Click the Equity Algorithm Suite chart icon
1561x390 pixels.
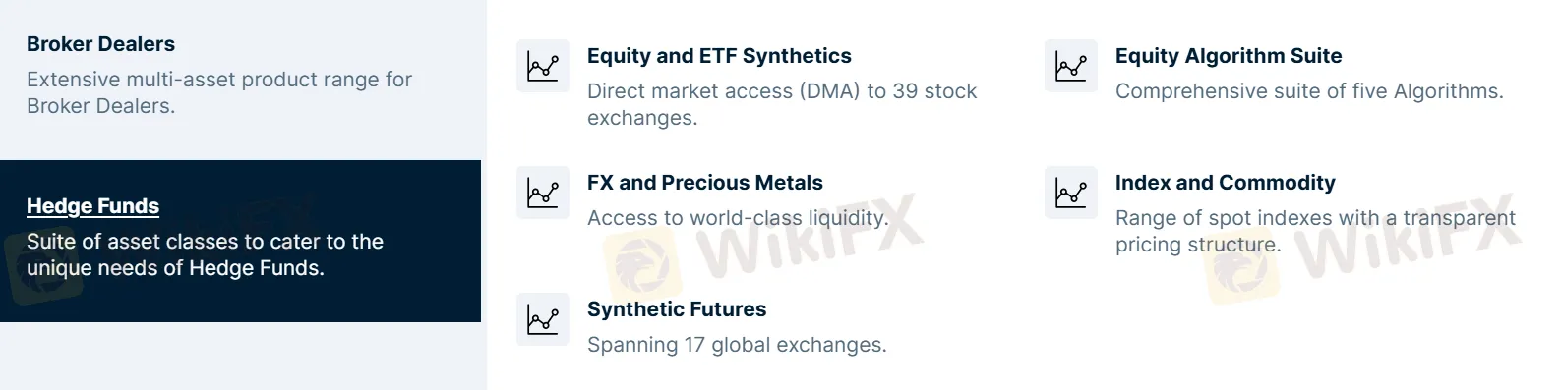tap(1070, 66)
